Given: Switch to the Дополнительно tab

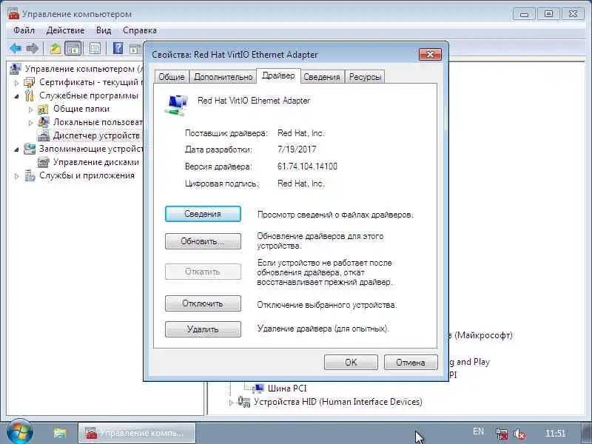Looking at the screenshot, I should [x=223, y=77].
